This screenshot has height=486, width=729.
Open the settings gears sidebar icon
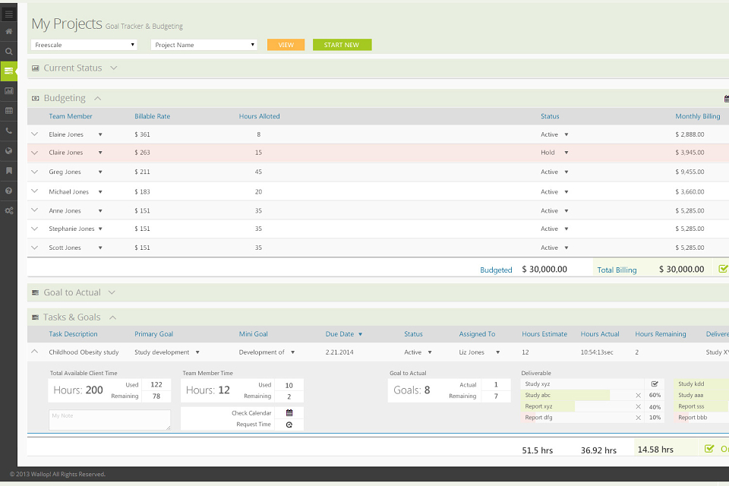click(8, 210)
